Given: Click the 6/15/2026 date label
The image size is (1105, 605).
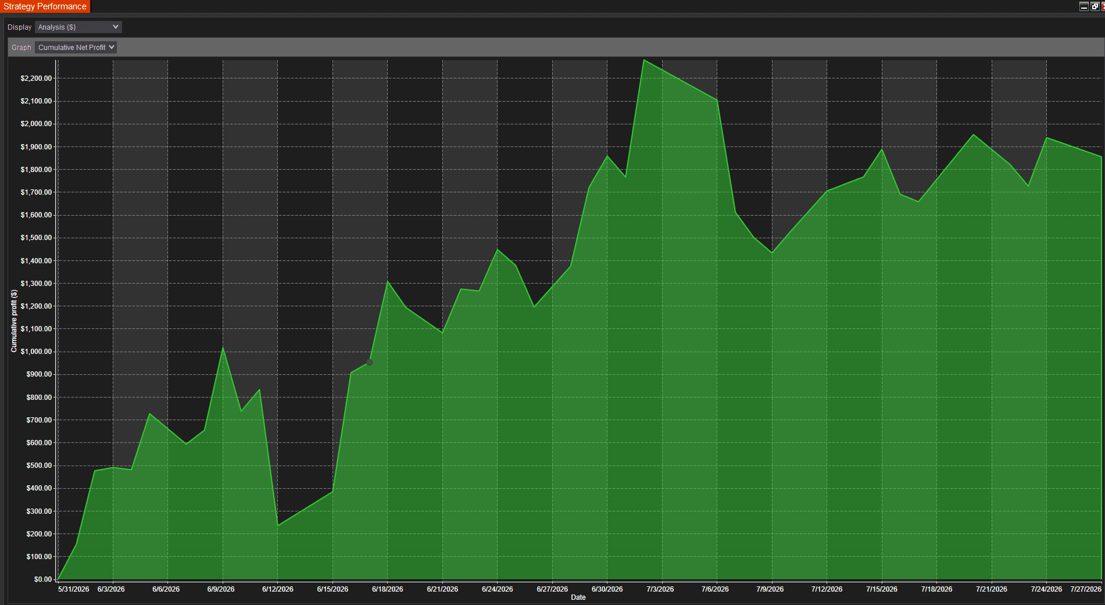Looking at the screenshot, I should (332, 589).
